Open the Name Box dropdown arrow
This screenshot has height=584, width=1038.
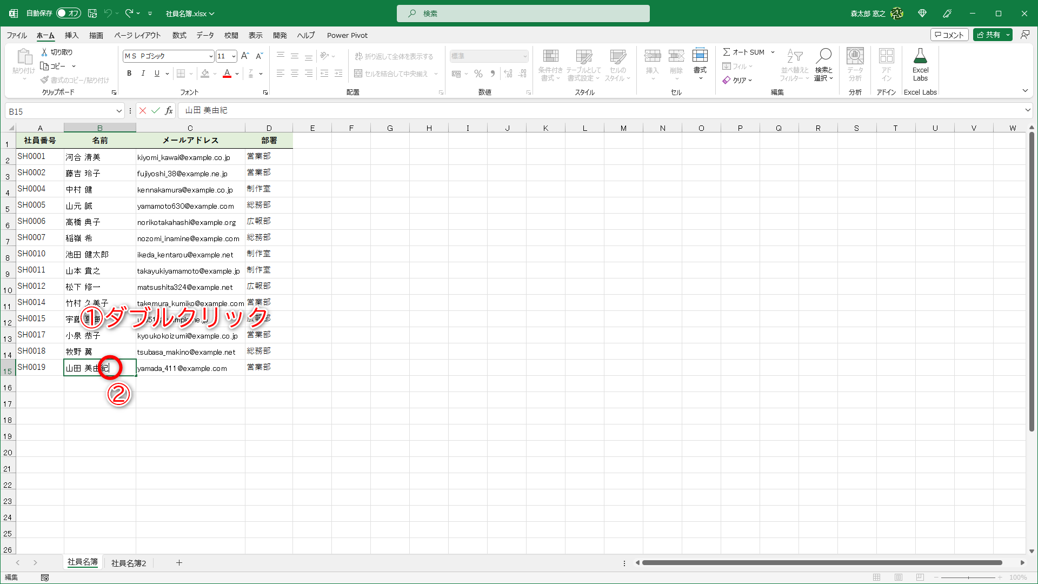pyautogui.click(x=119, y=111)
